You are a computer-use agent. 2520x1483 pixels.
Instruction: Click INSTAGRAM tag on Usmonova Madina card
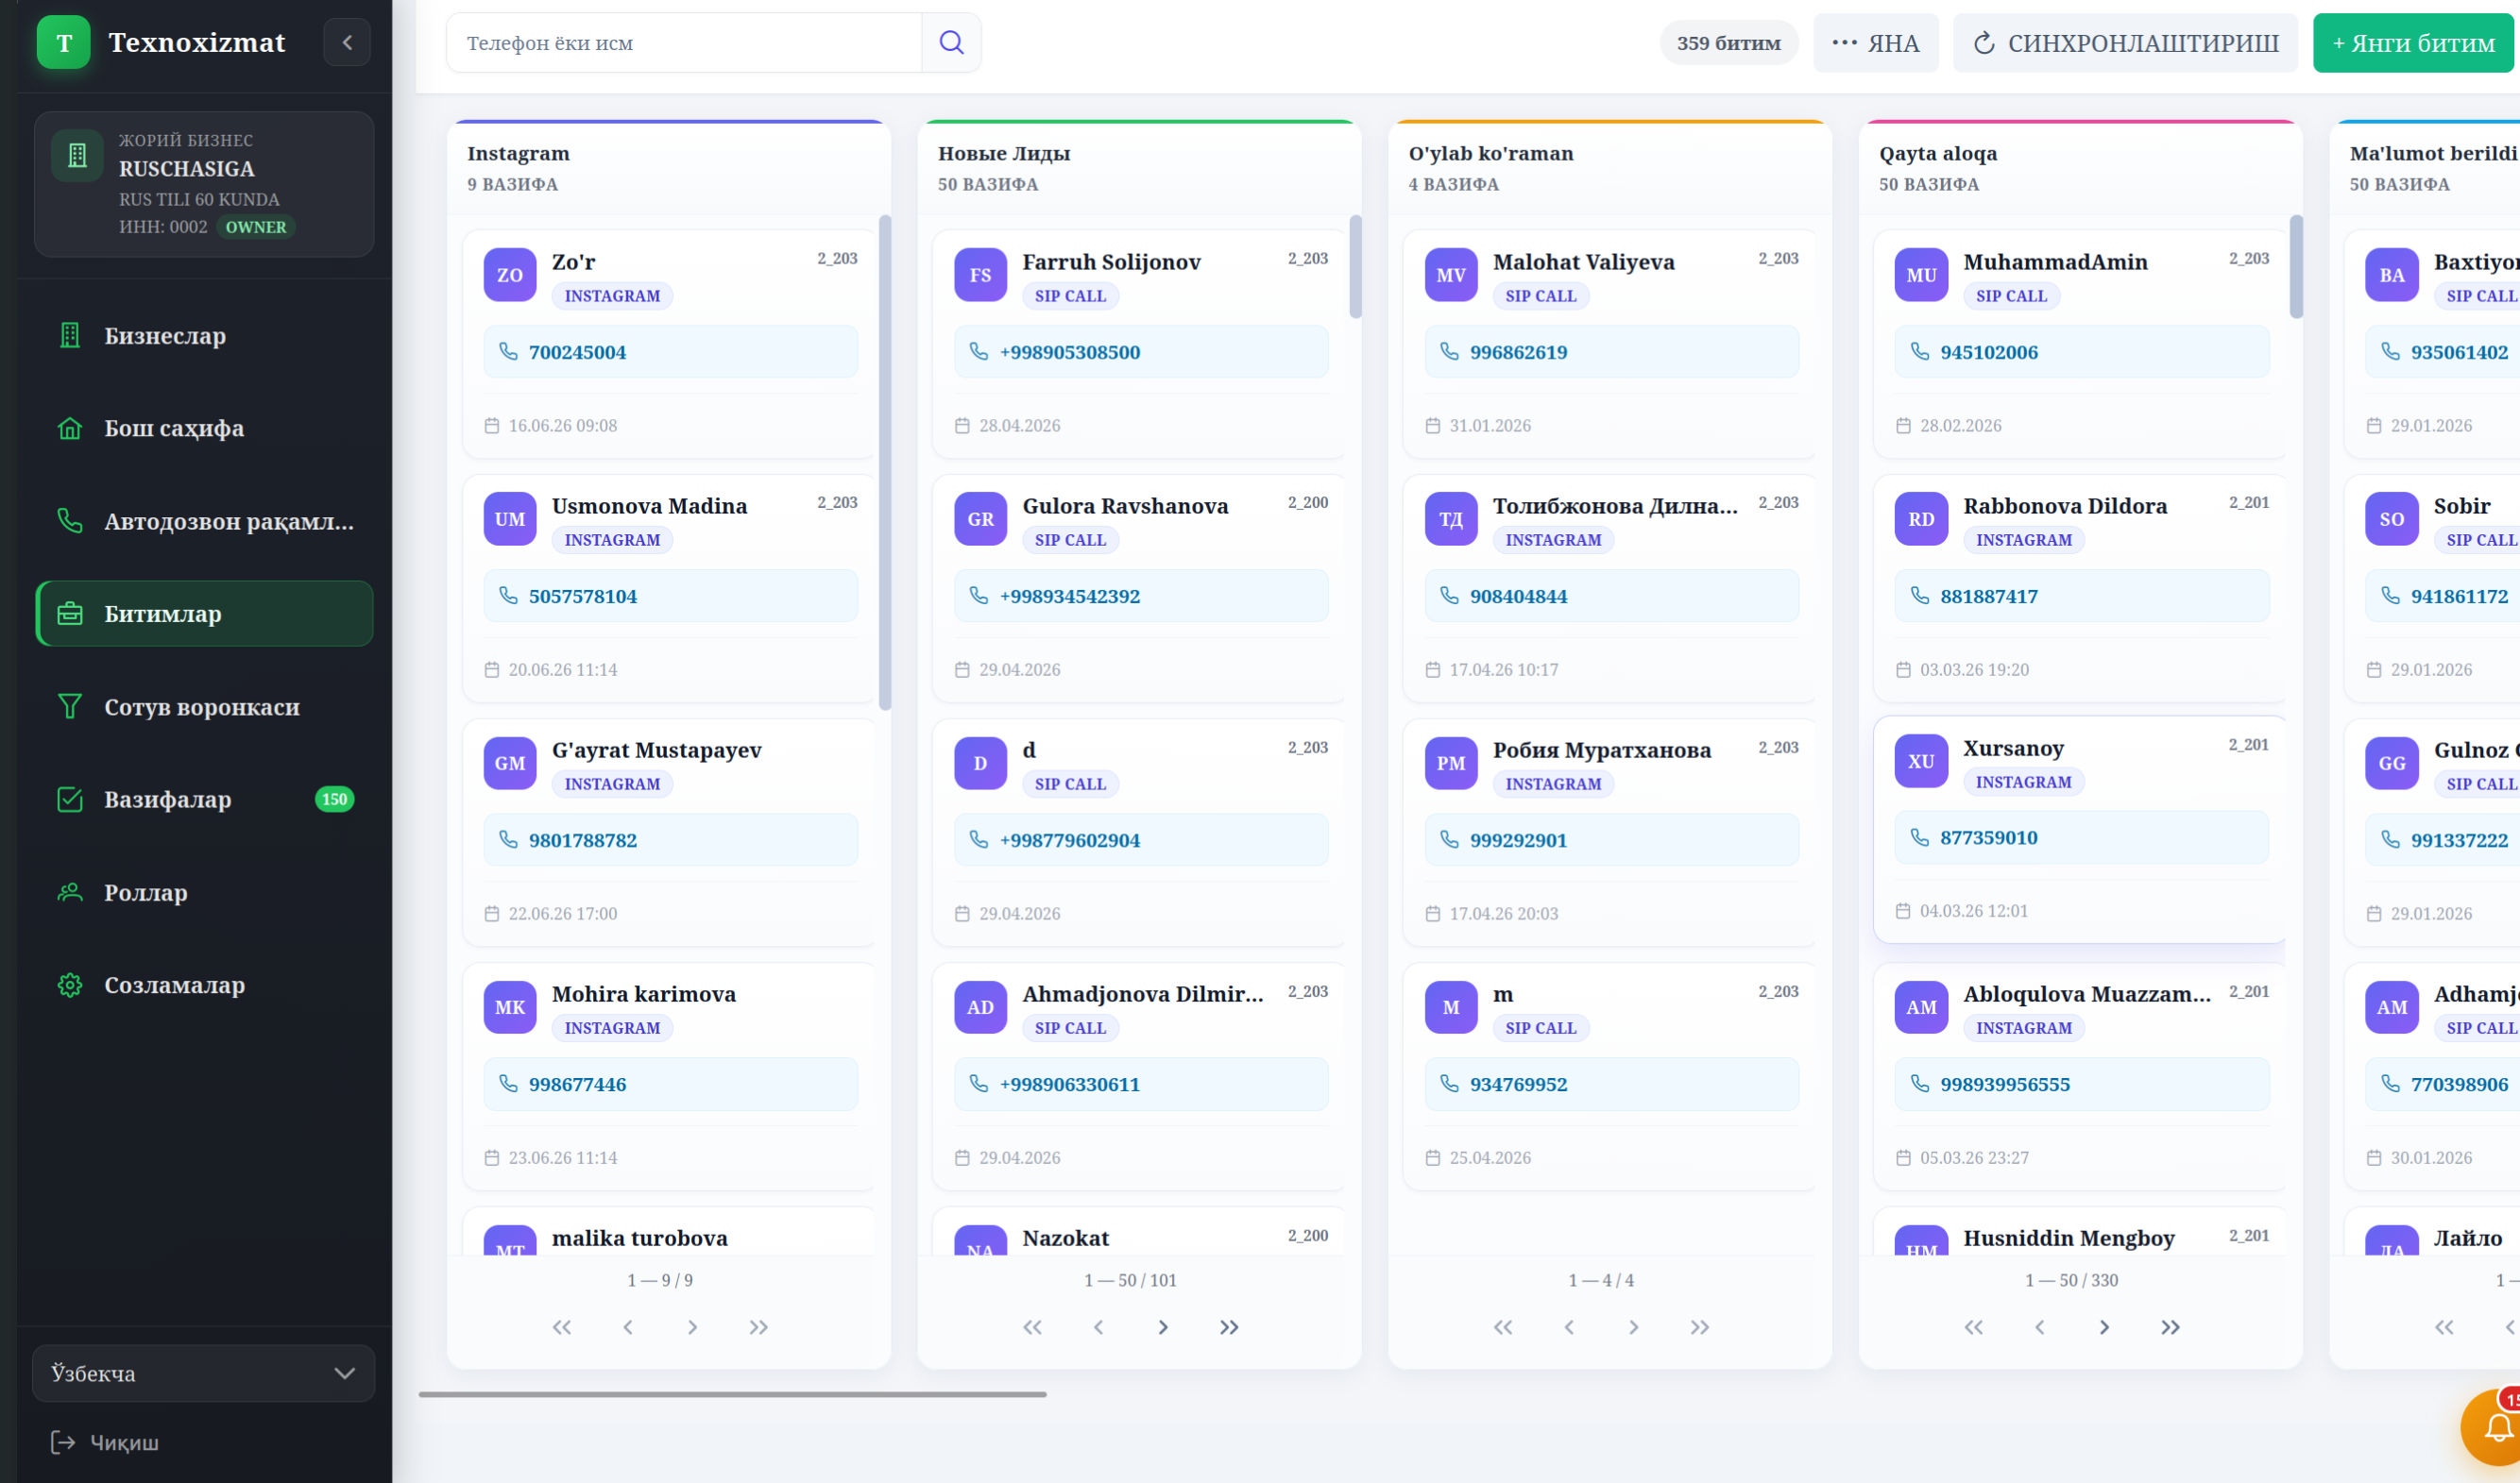[x=612, y=540]
